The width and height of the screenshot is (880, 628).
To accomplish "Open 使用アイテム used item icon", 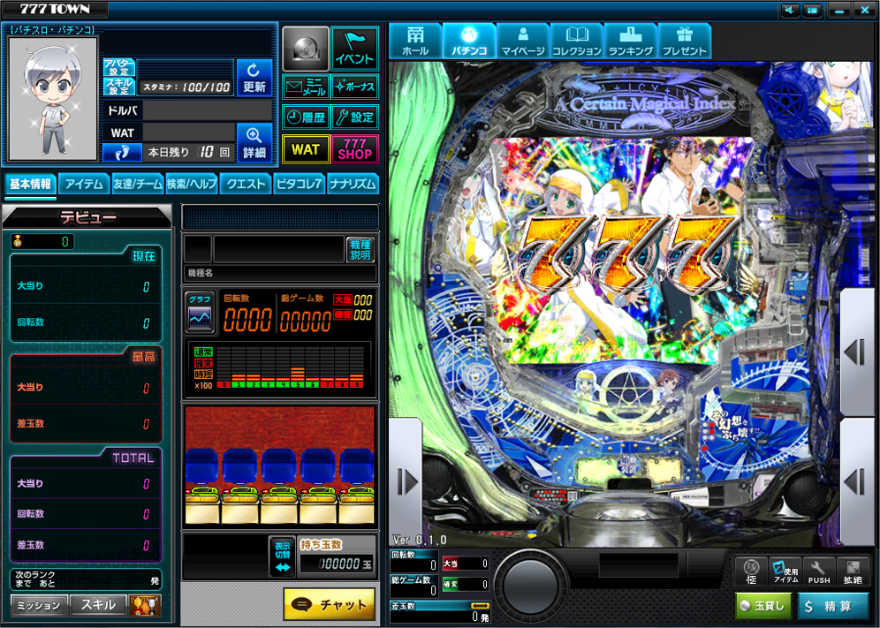I will [785, 571].
